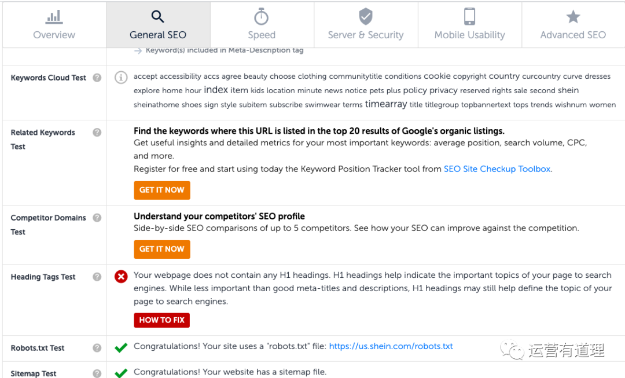Click the General SEO magnifier icon
This screenshot has width=625, height=378.
(157, 16)
